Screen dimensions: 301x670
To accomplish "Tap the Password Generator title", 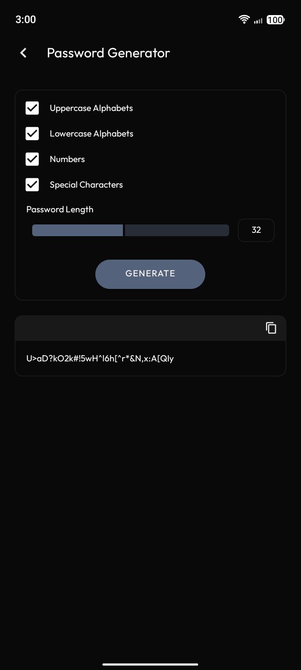I will [108, 53].
